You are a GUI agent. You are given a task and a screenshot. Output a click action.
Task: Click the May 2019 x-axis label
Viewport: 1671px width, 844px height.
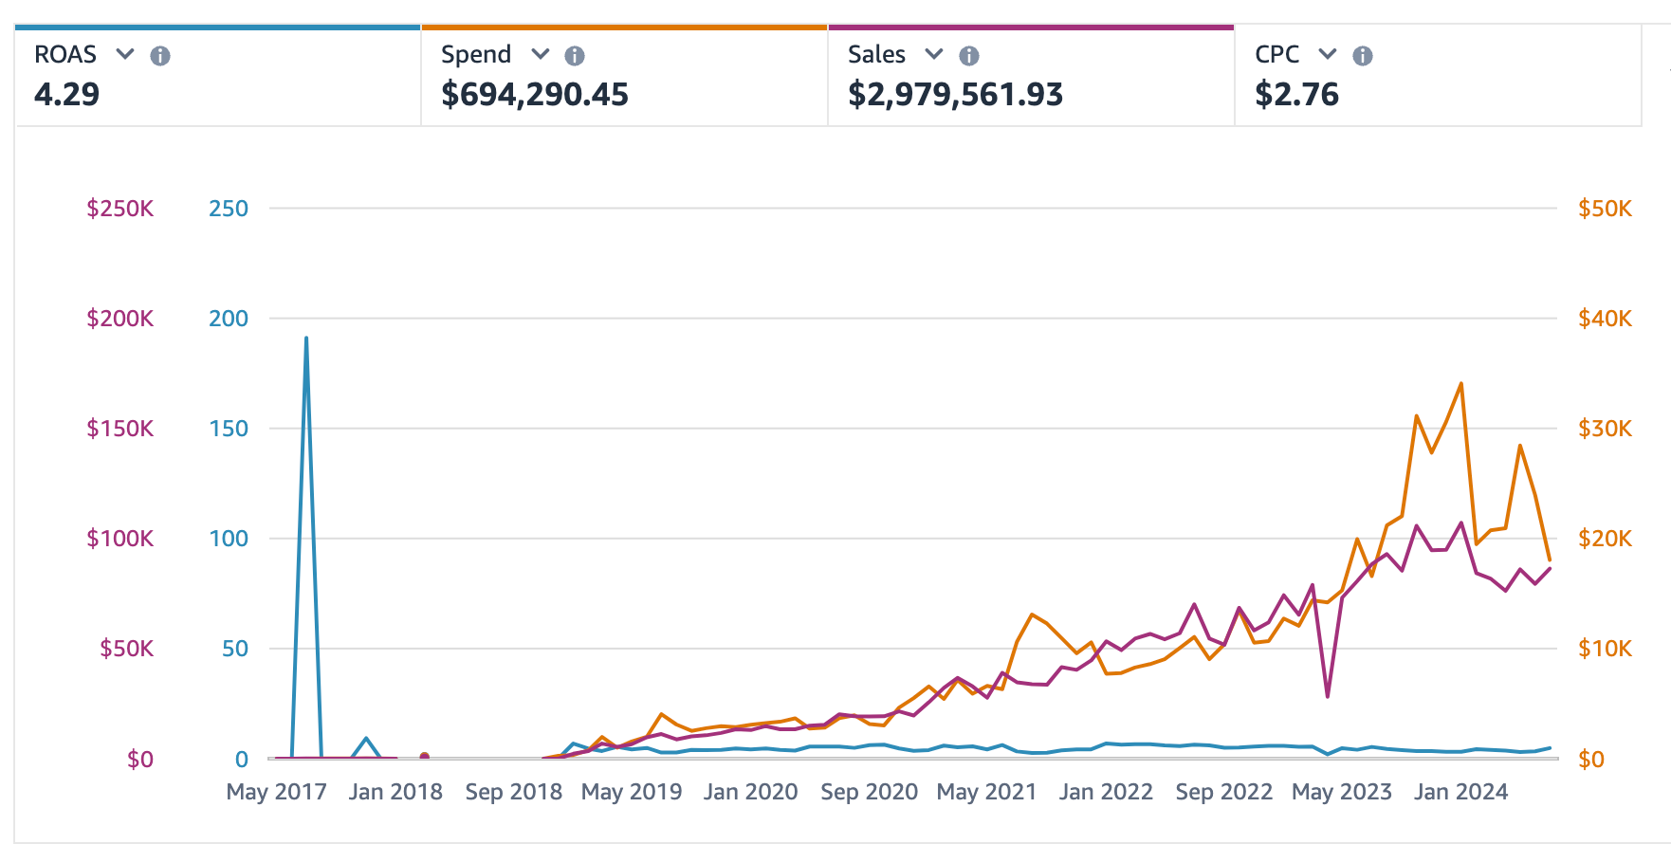click(632, 792)
